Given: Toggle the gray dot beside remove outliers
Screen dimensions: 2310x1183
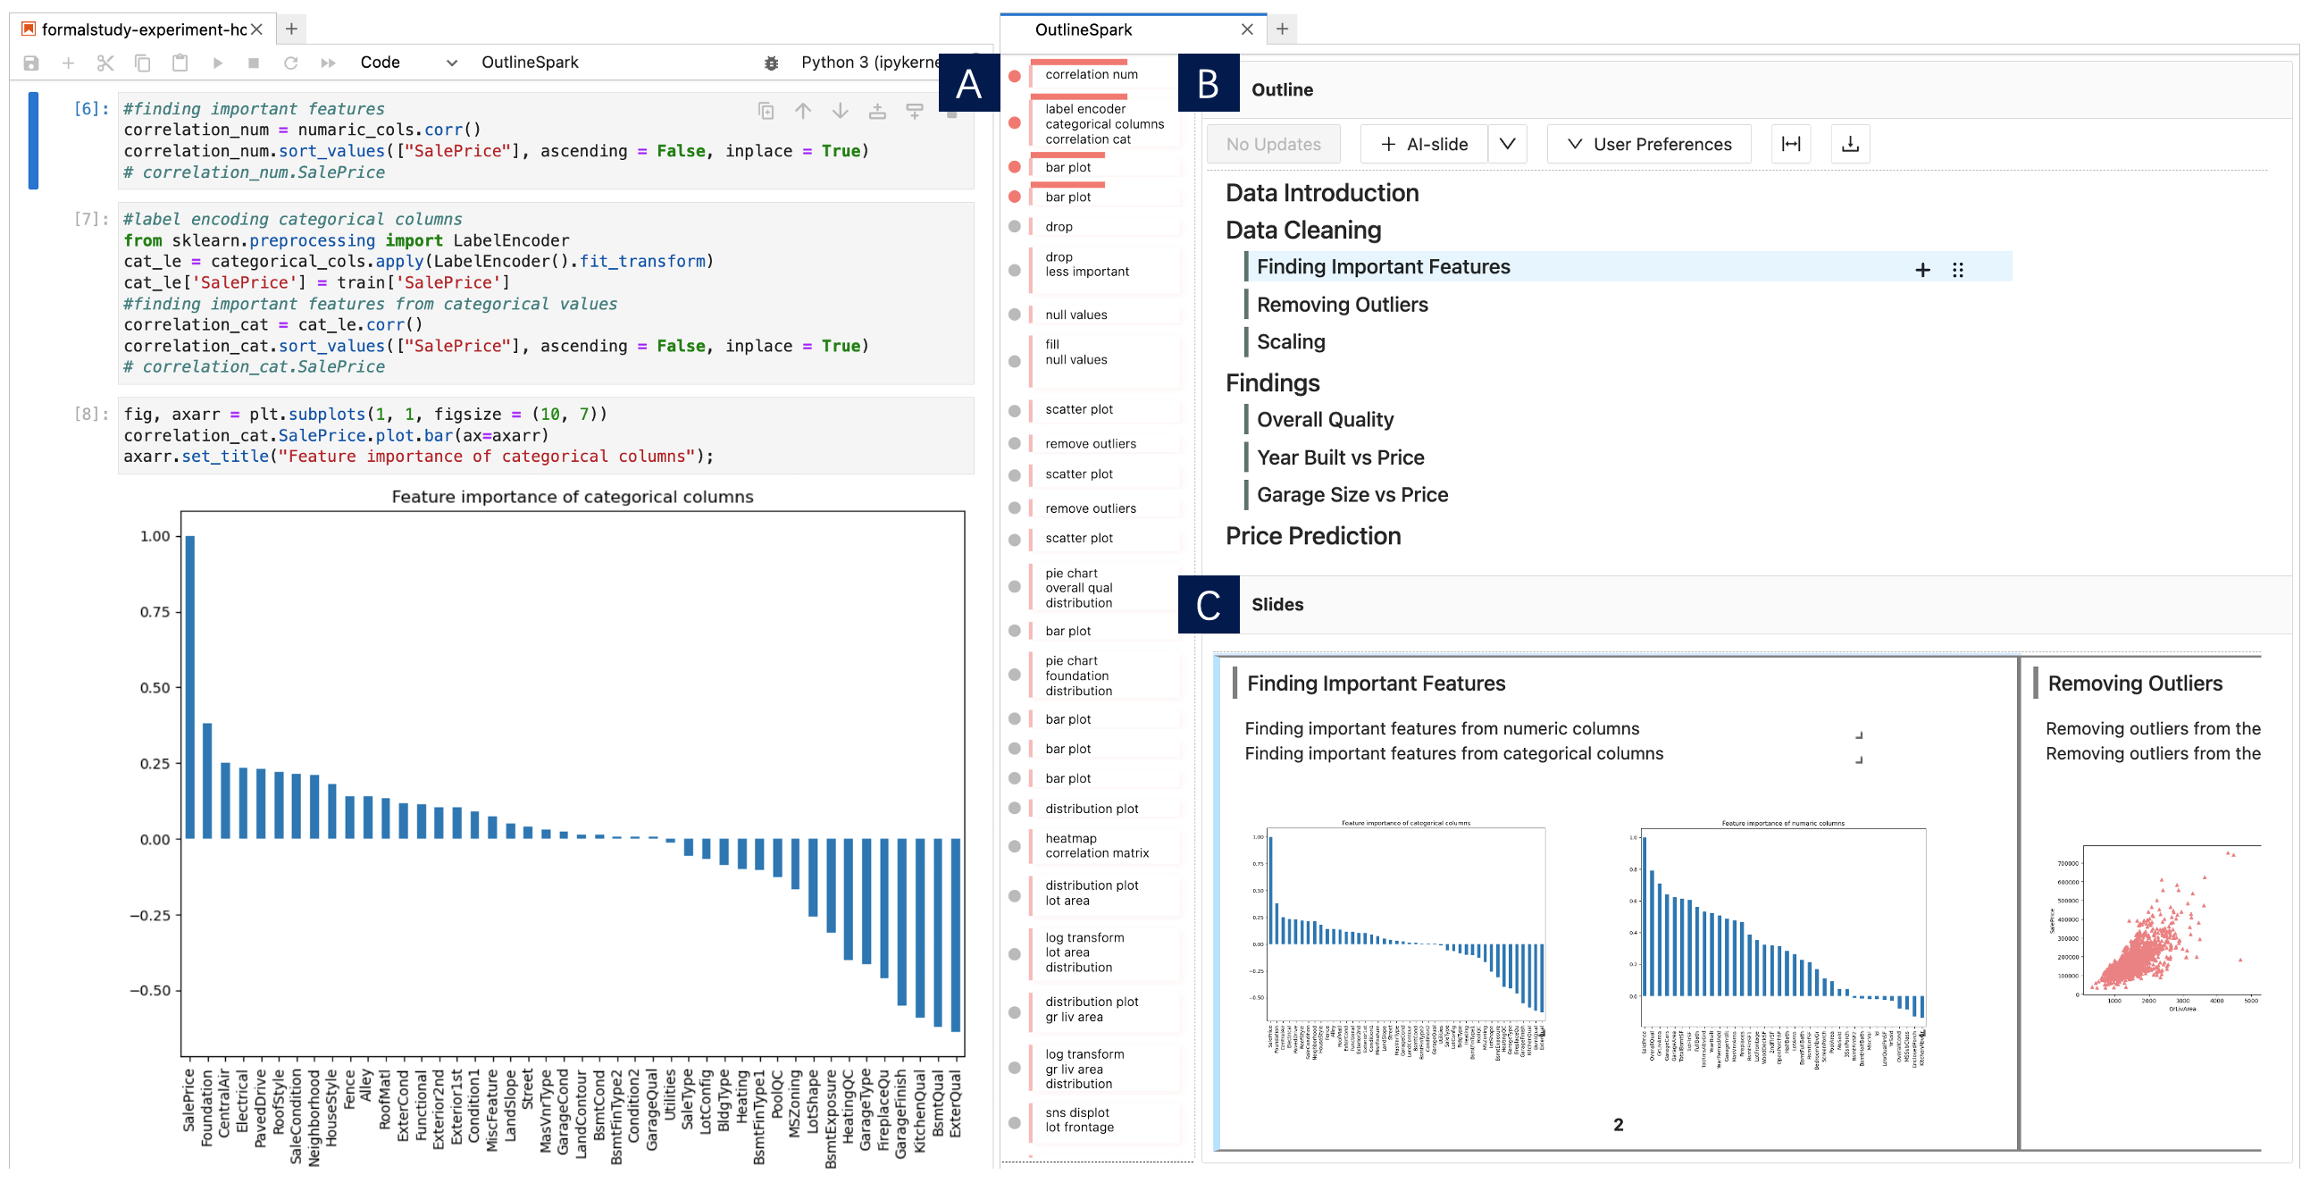Looking at the screenshot, I should point(1014,444).
